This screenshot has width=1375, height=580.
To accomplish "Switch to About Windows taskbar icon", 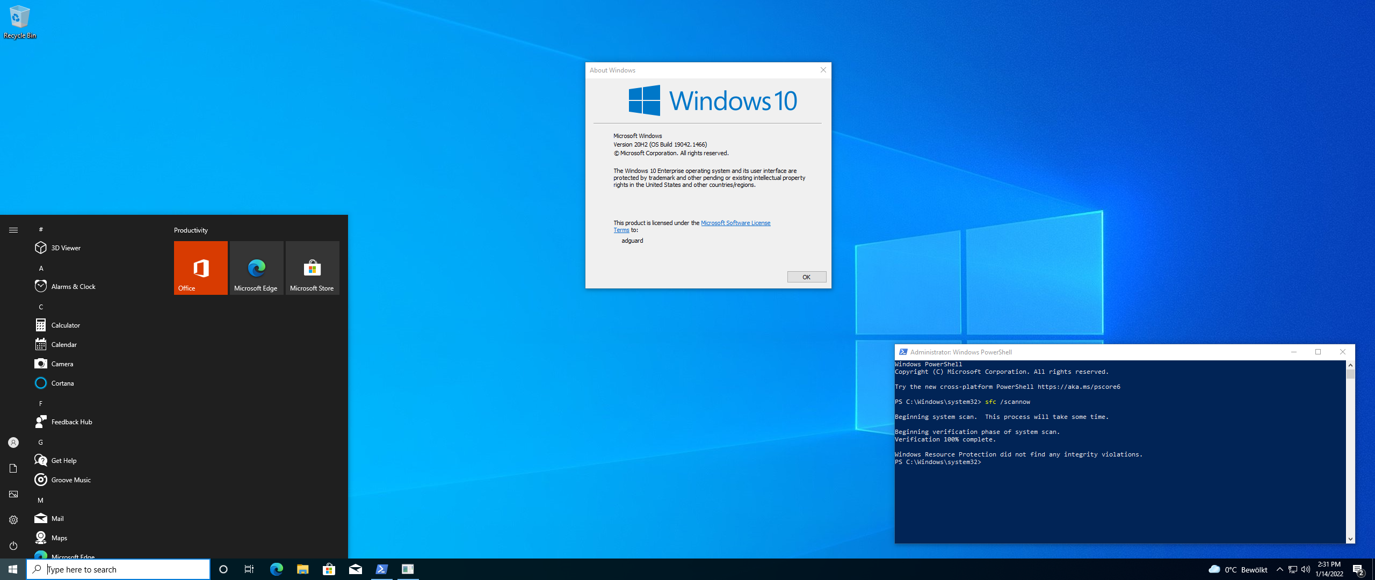I will click(408, 569).
